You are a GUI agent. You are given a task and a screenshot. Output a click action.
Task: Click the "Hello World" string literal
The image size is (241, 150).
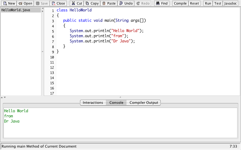coord(125,31)
